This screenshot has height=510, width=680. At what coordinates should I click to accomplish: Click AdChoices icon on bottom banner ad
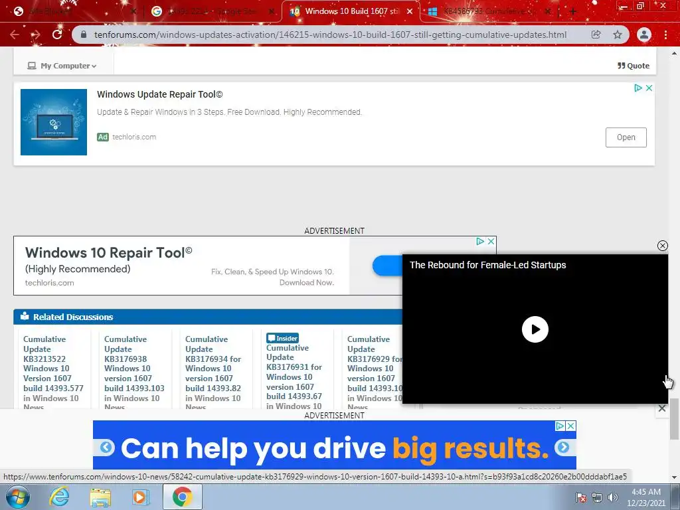point(560,426)
